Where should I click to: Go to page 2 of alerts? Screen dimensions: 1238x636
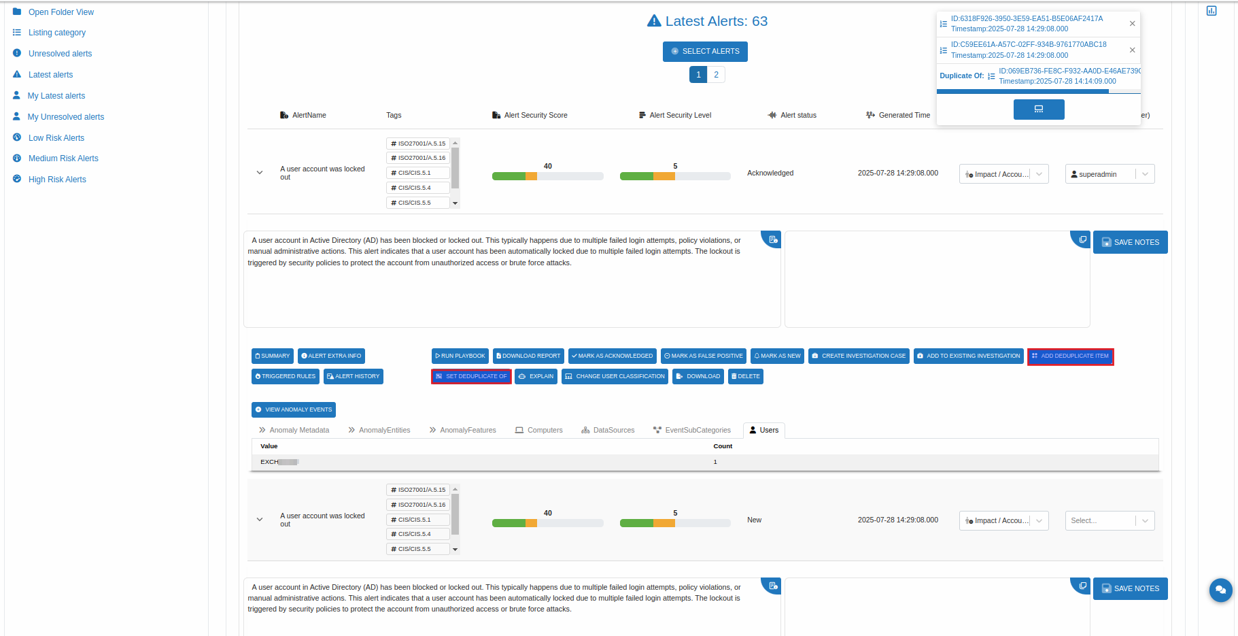pyautogui.click(x=716, y=75)
